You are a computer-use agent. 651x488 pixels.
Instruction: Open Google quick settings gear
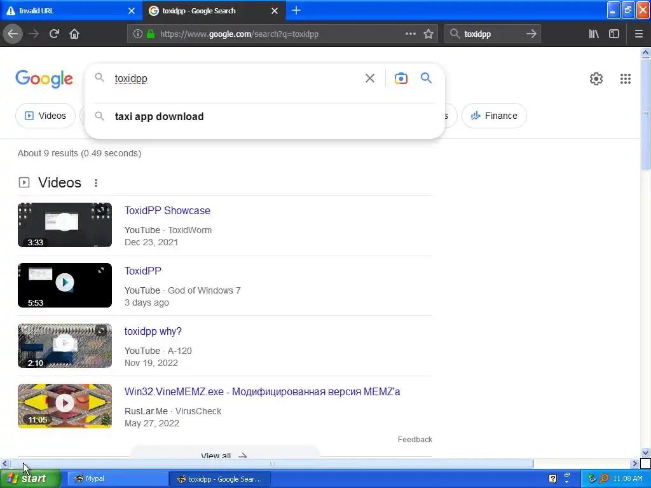[596, 79]
